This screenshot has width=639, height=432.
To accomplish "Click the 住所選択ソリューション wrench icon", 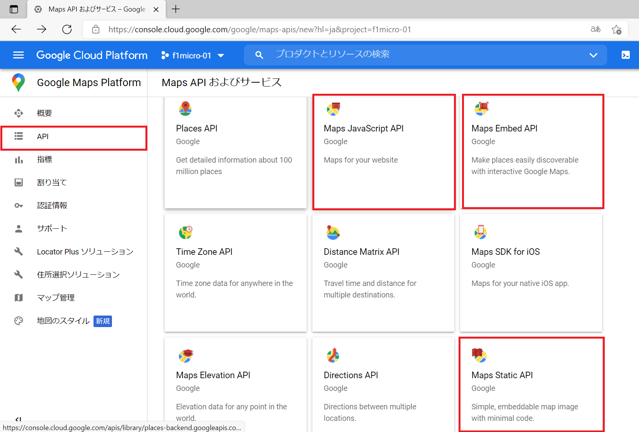I will [18, 274].
